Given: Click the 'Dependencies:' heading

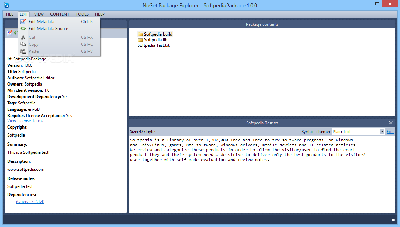Looking at the screenshot, I should click(x=22, y=195).
